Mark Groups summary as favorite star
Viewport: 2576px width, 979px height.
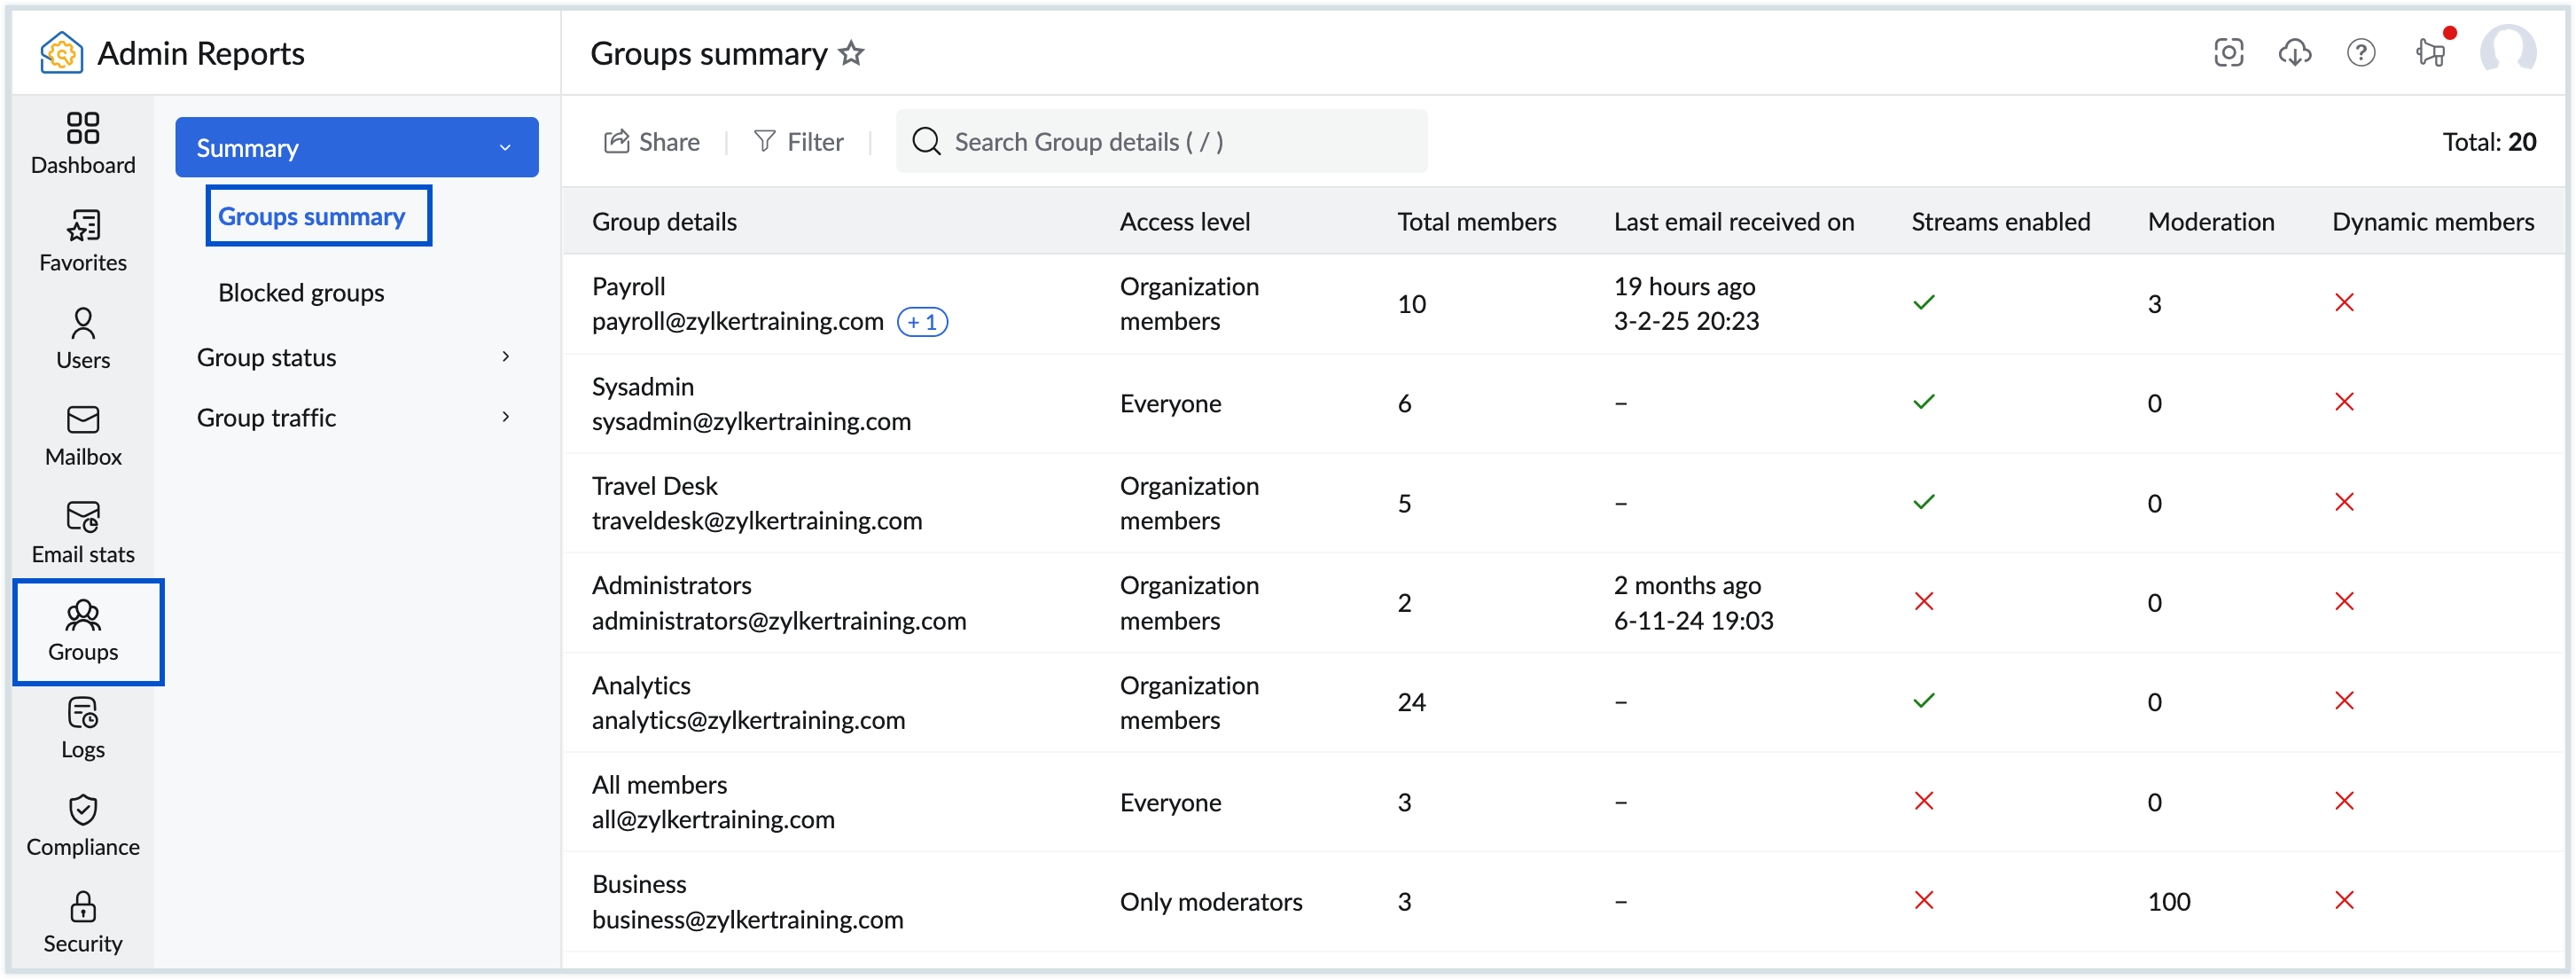851,53
